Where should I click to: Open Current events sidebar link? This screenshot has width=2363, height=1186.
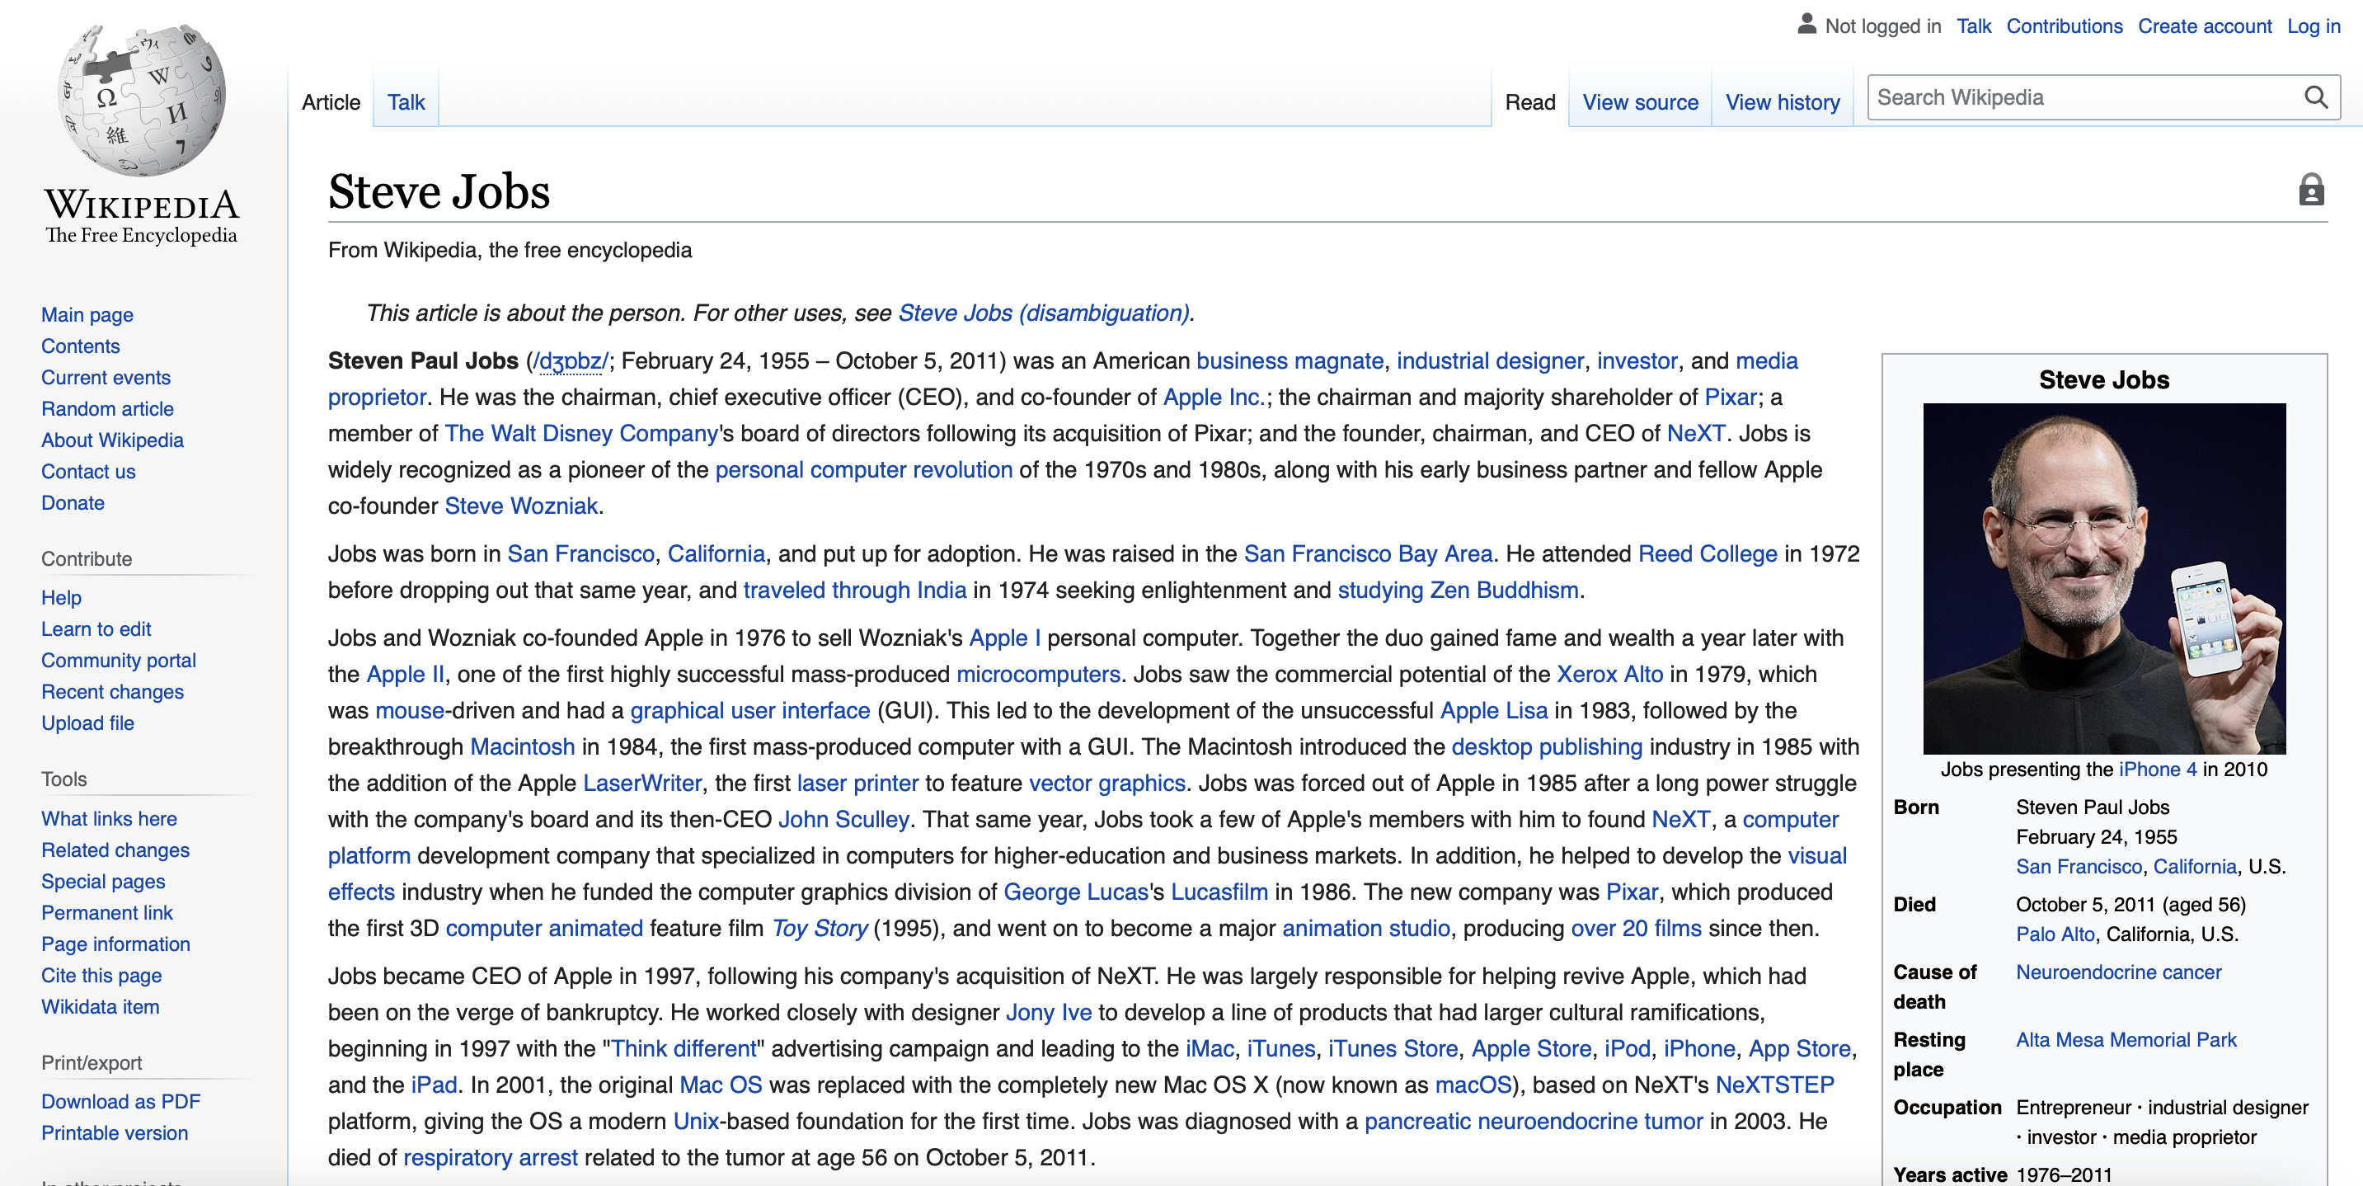pos(106,376)
